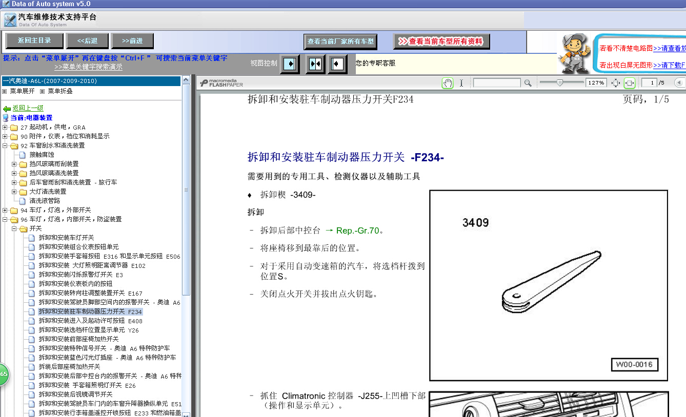686x417 pixels.
Task: Expand 挡风玻璃清洗装置 subfolder
Action: (x=14, y=174)
